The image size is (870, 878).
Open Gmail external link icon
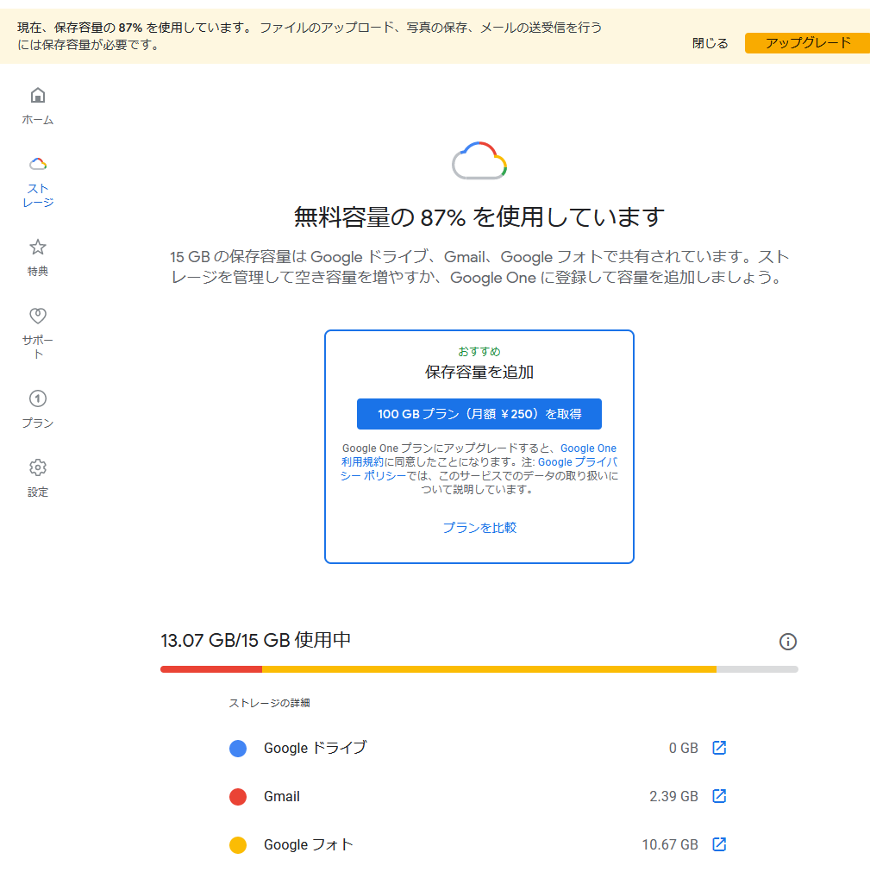tap(719, 796)
